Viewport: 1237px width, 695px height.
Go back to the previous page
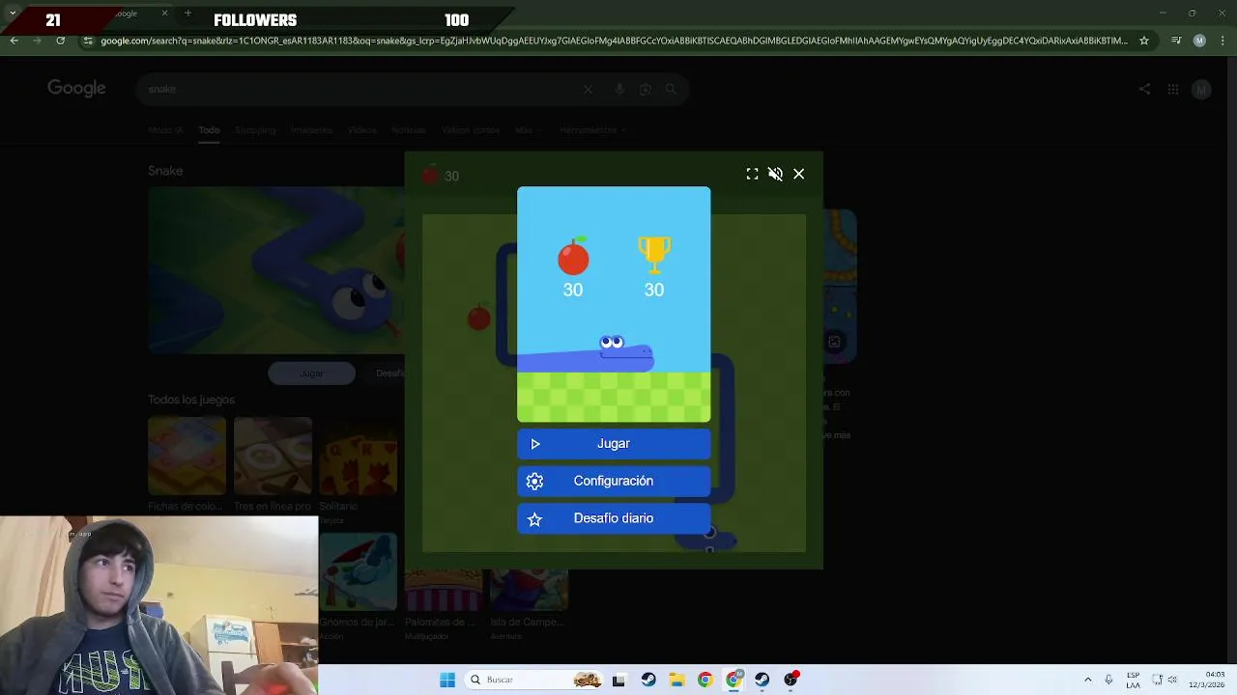click(x=14, y=41)
